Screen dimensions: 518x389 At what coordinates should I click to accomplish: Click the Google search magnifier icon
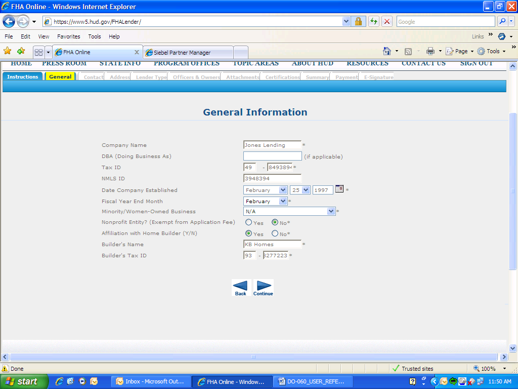click(x=502, y=21)
